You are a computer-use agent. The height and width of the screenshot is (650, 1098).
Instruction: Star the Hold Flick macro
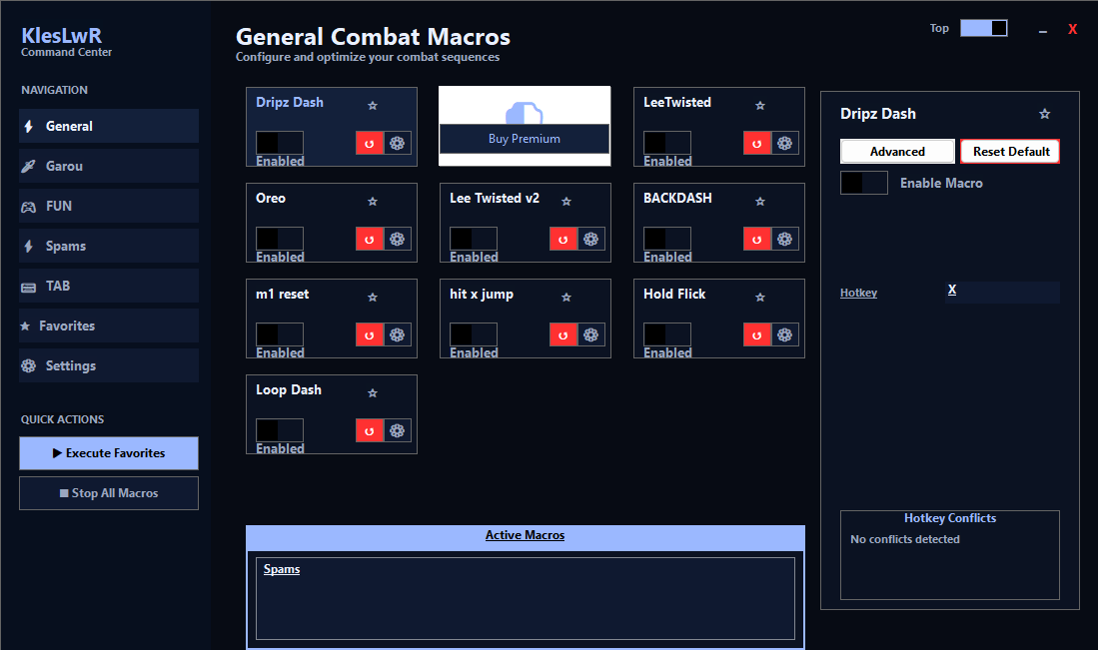tap(760, 297)
